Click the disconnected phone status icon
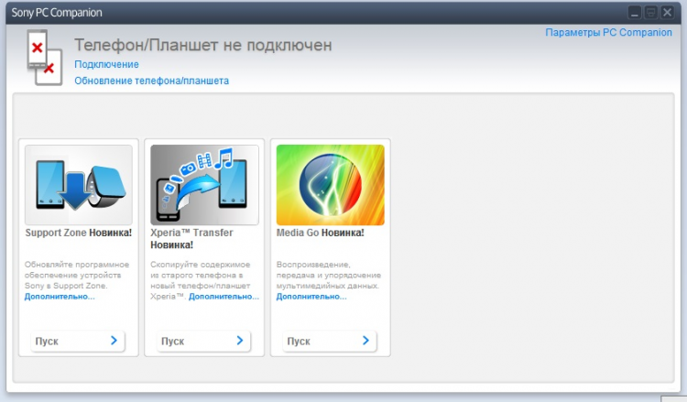The height and width of the screenshot is (402, 687). (44, 58)
